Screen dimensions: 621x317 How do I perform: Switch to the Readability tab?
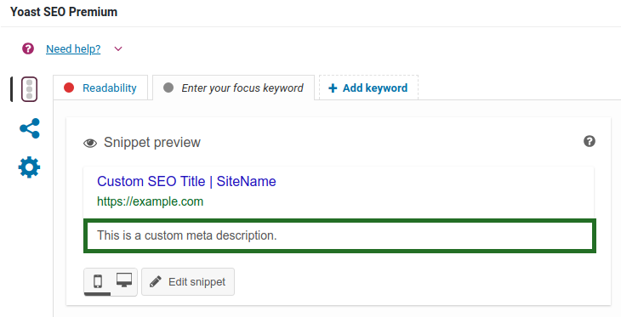pyautogui.click(x=100, y=88)
